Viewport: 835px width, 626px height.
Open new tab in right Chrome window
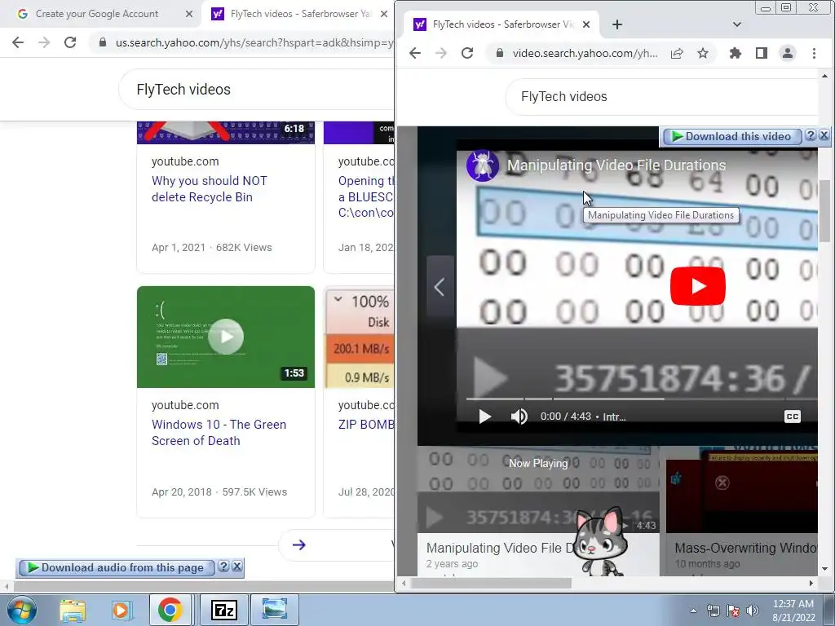(x=616, y=24)
